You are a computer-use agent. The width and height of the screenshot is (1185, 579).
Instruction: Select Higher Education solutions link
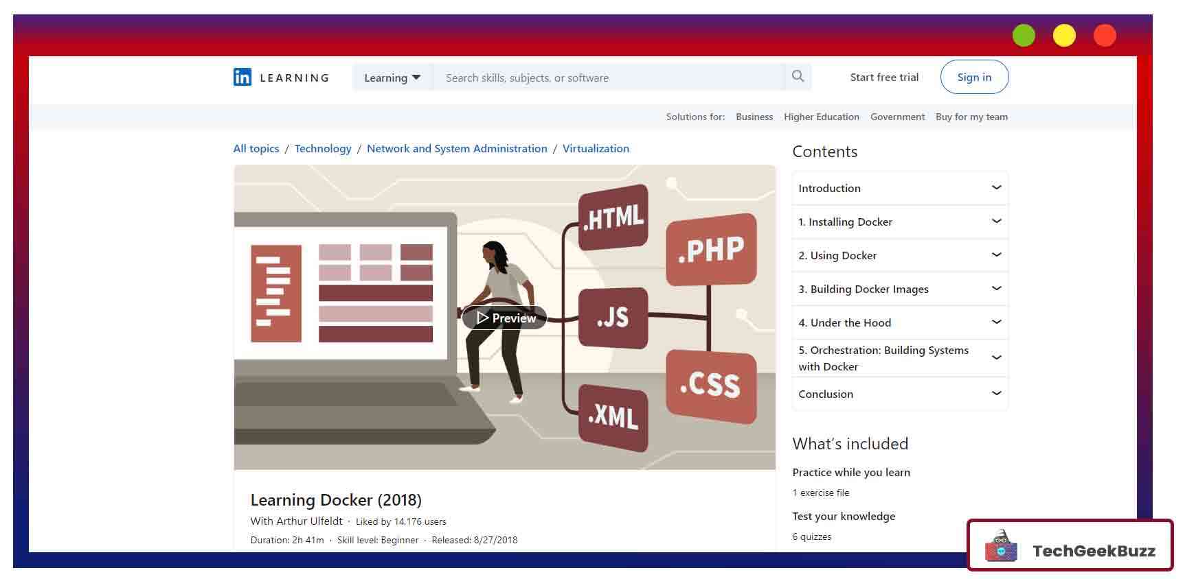(x=821, y=117)
